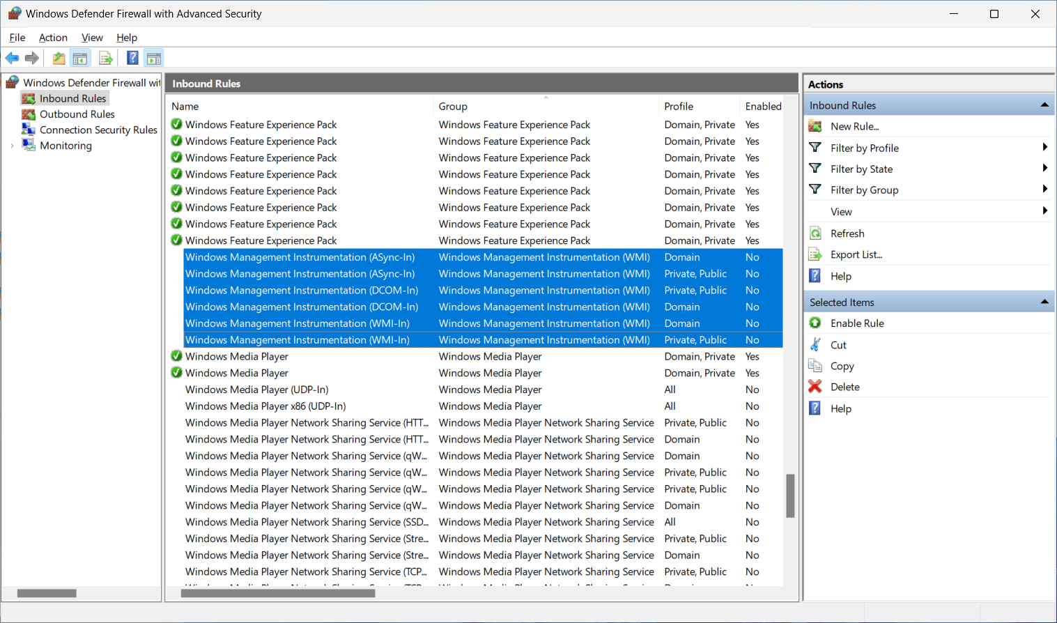Click the Cut scissors icon
The image size is (1057, 623).
click(x=815, y=344)
